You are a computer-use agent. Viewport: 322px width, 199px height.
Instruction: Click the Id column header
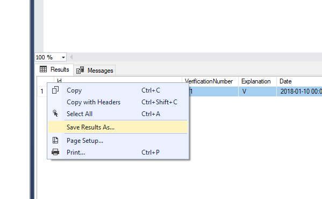[118, 80]
